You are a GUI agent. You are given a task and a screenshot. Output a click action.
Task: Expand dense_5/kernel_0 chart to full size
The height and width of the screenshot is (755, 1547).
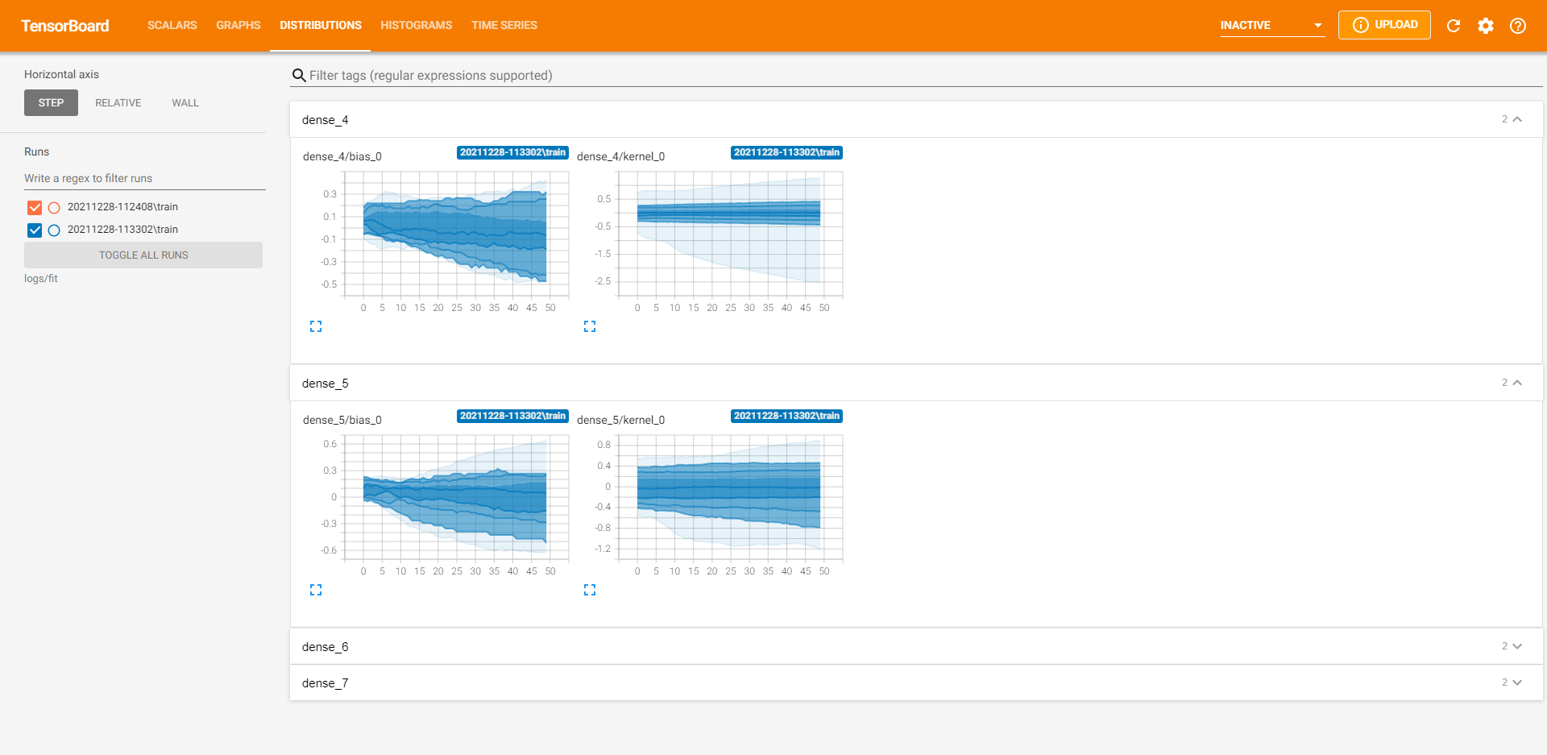590,590
